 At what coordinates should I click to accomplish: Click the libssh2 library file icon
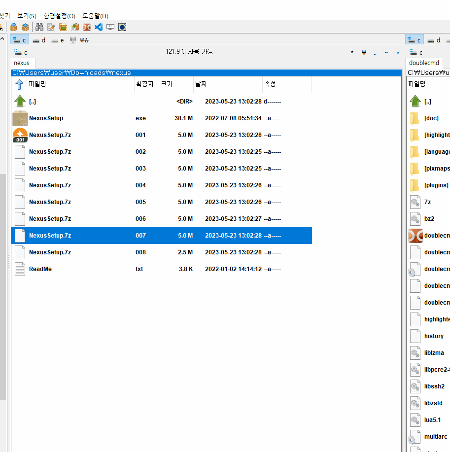tap(415, 386)
